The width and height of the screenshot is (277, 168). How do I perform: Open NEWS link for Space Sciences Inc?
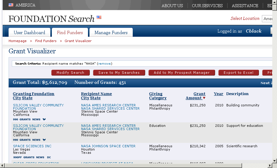(x=40, y=157)
